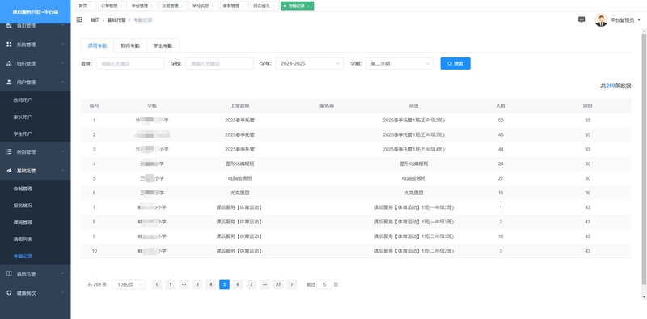Click the 图形化编程班 course cell in row 4

(x=413, y=164)
